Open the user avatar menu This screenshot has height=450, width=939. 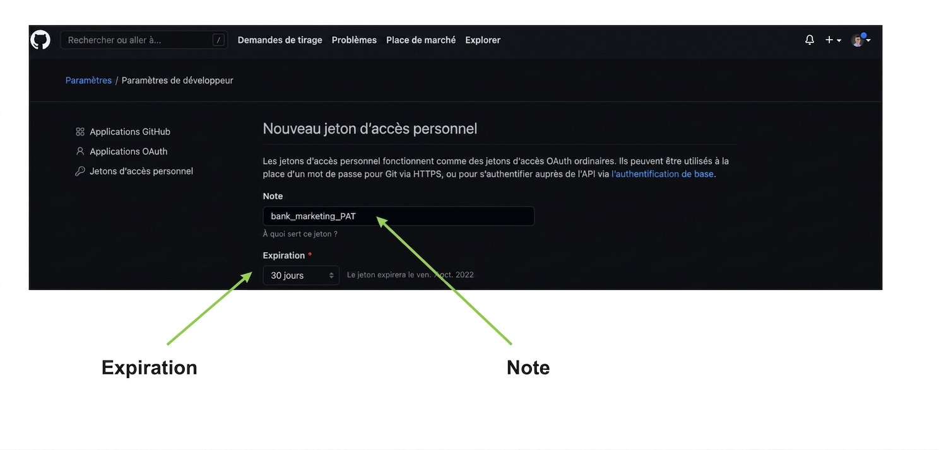pyautogui.click(x=861, y=40)
